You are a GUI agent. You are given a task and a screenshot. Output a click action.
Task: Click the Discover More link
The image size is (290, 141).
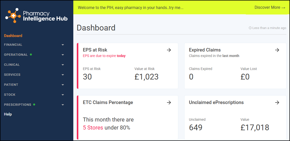point(270,7)
